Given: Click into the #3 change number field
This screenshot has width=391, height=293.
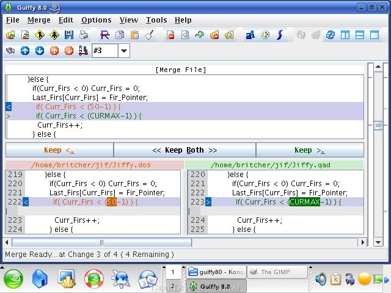Looking at the screenshot, I should pyautogui.click(x=105, y=51).
